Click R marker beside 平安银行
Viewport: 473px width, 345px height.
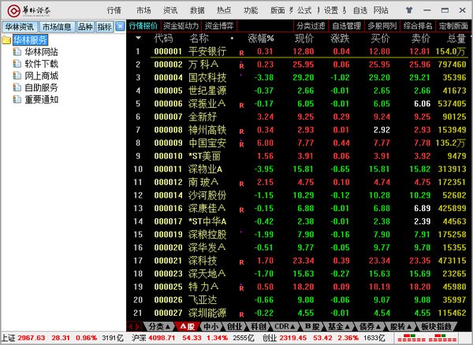(241, 54)
